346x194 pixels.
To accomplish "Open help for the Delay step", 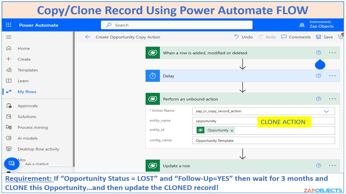I will tap(318, 76).
